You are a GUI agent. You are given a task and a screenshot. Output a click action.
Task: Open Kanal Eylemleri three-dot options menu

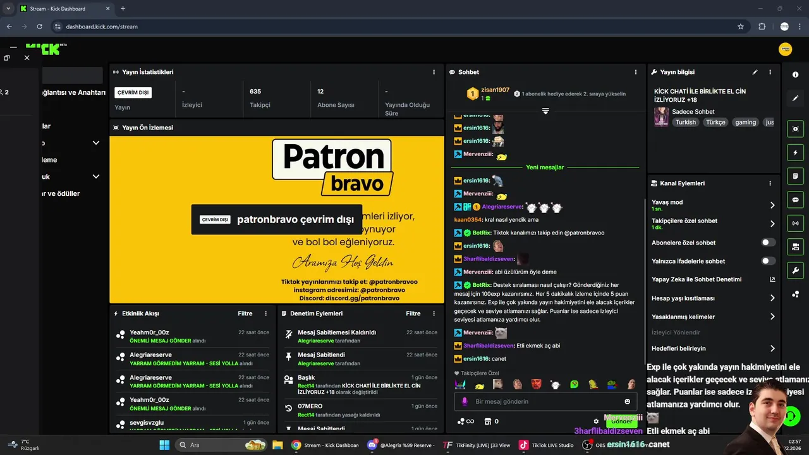[770, 183]
